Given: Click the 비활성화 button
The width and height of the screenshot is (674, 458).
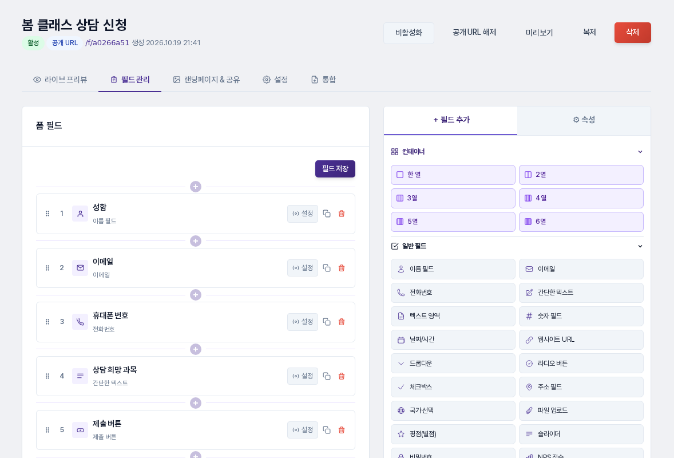Looking at the screenshot, I should (409, 33).
